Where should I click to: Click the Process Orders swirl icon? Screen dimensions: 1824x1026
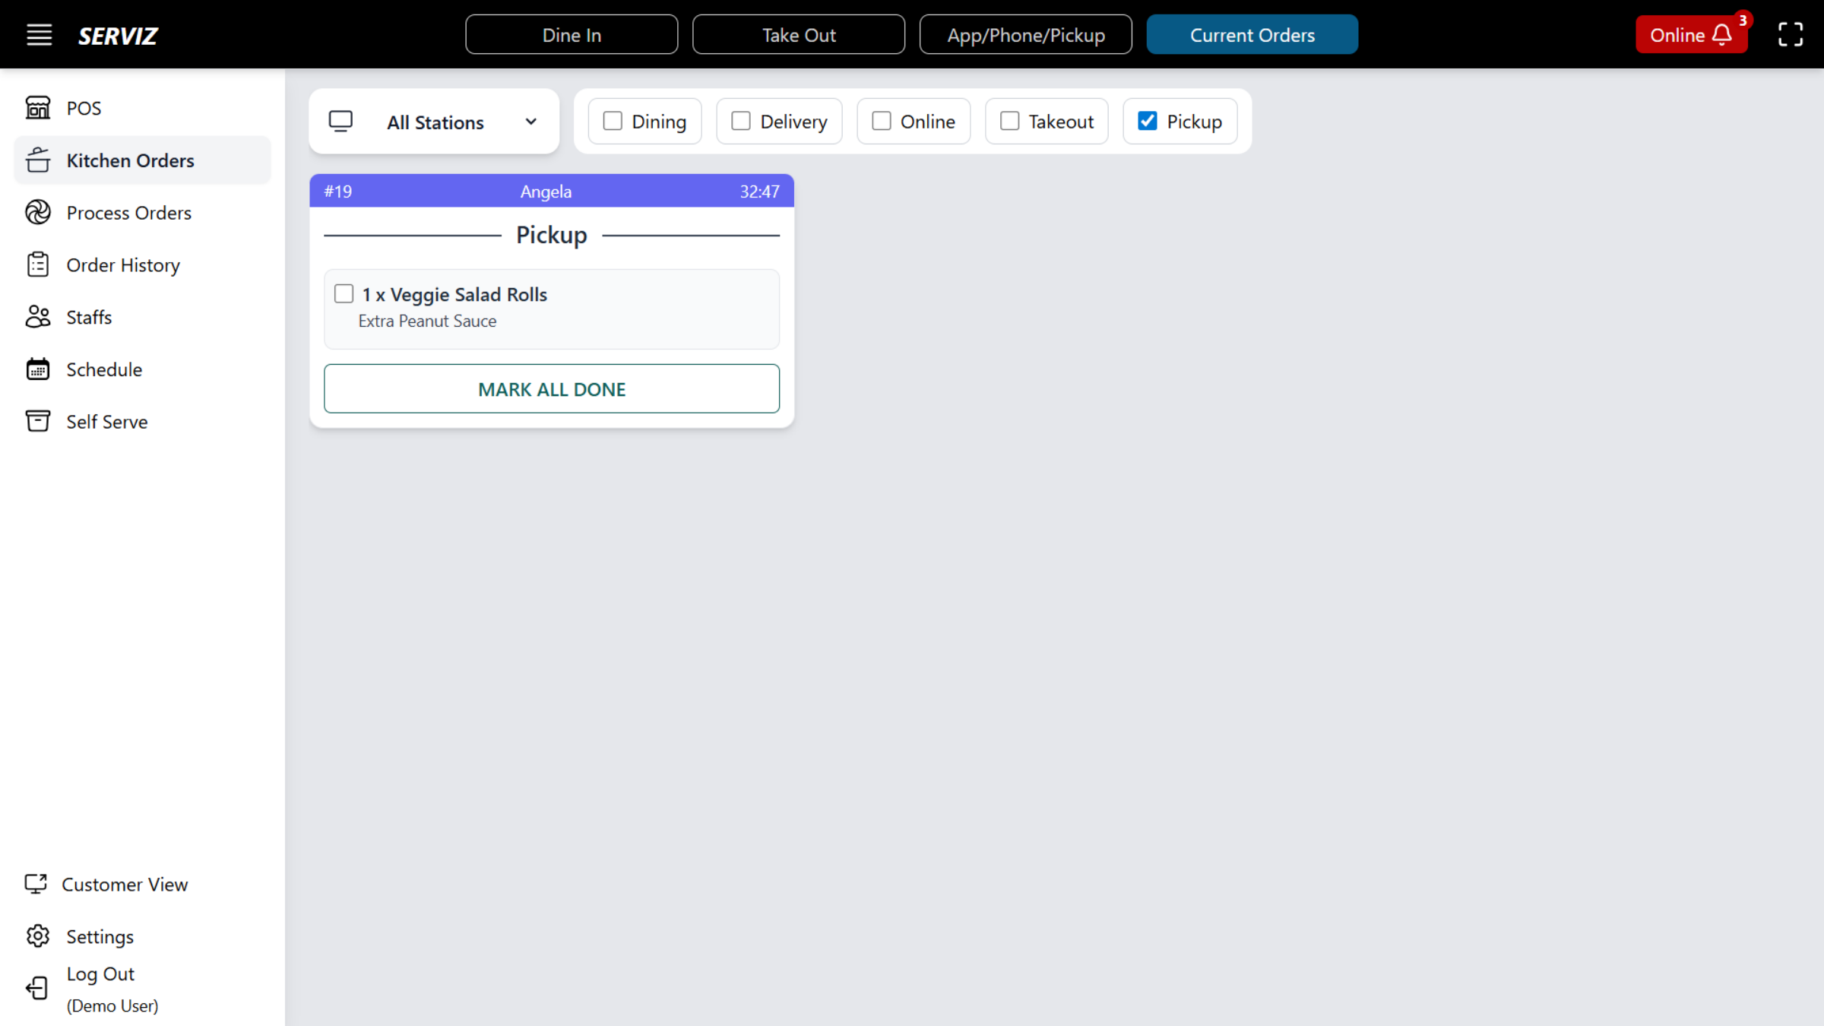coord(38,213)
